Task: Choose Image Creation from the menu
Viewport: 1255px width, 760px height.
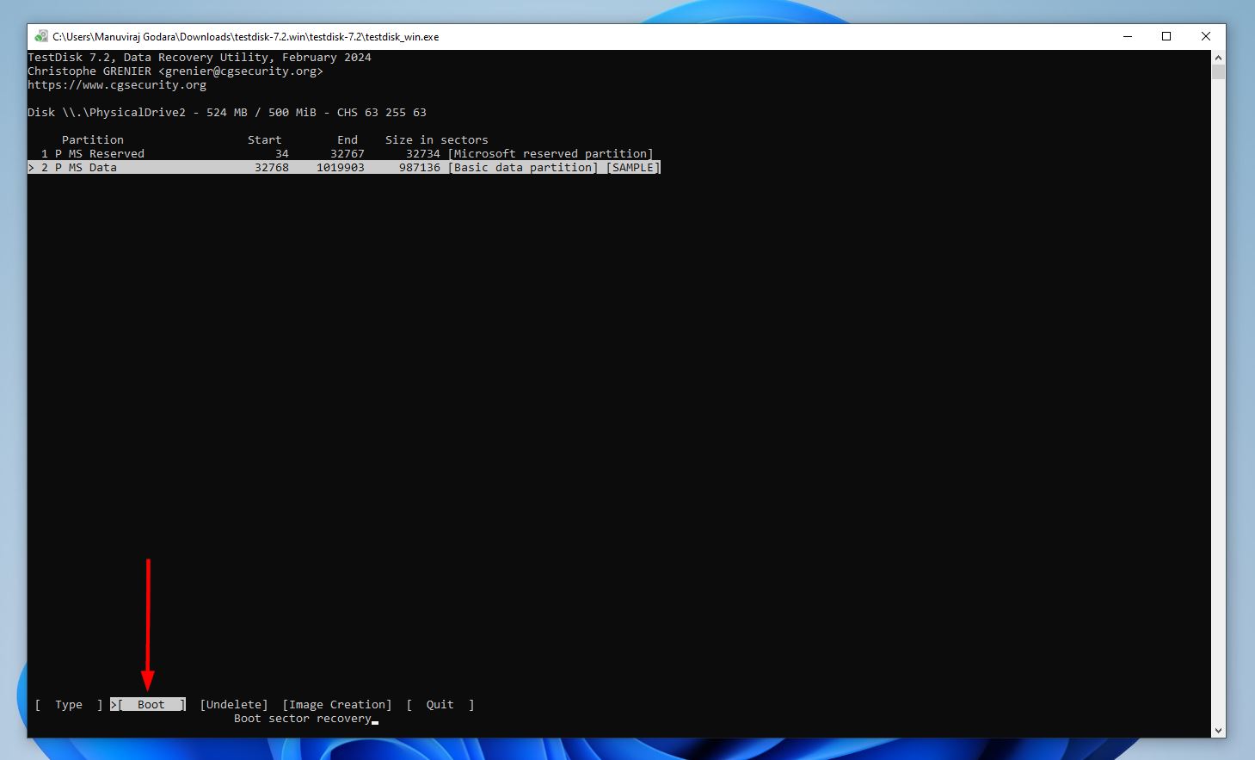Action: [336, 704]
